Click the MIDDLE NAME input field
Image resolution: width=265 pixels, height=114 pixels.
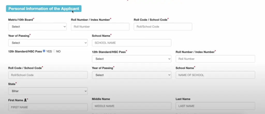coord(131,106)
